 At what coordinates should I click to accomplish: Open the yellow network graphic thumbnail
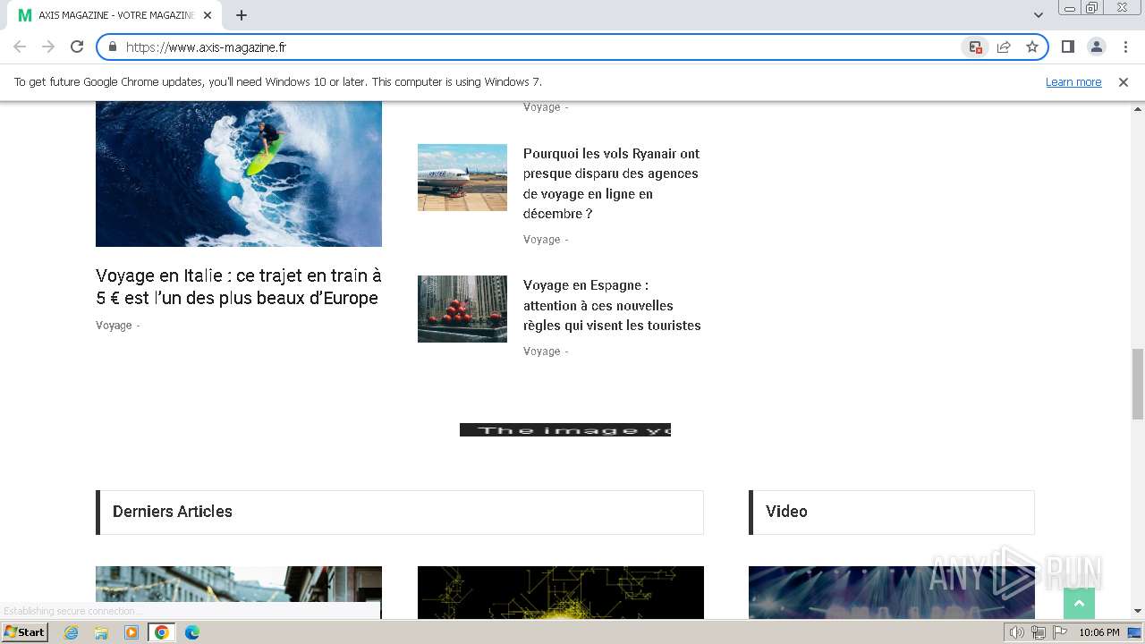tap(561, 592)
